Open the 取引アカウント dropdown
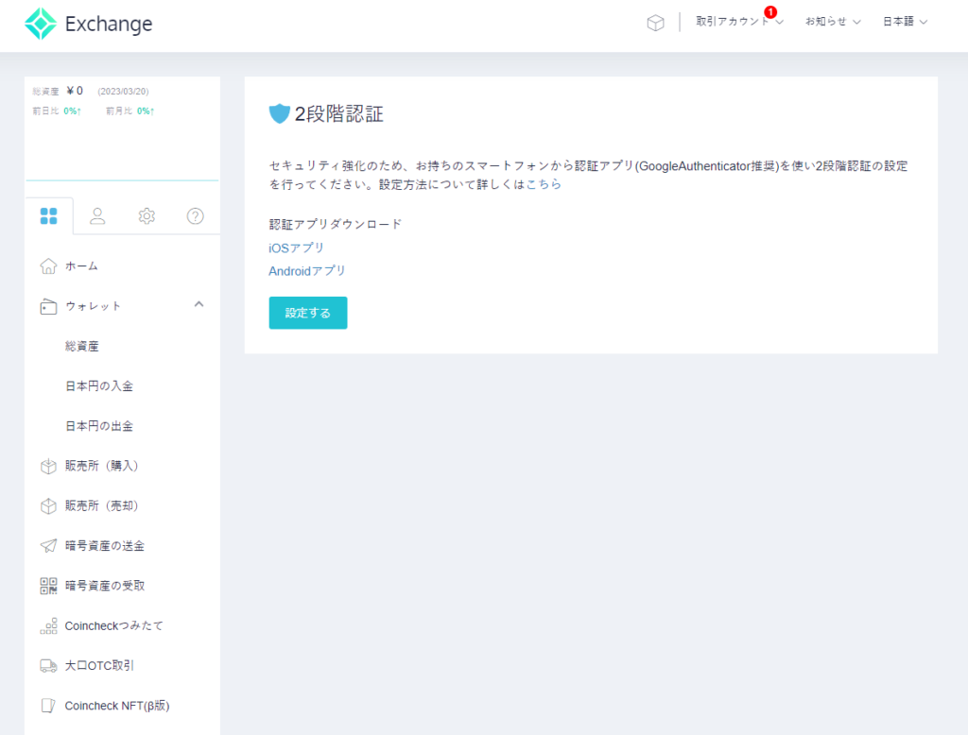The image size is (968, 735). click(x=739, y=22)
